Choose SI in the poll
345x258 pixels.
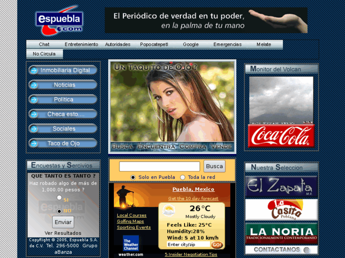click(x=59, y=197)
